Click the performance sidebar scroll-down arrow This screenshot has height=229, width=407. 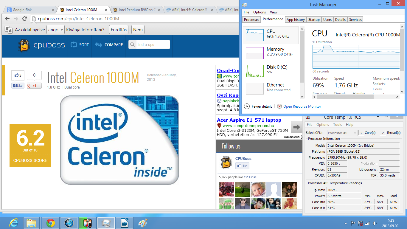tap(302, 97)
